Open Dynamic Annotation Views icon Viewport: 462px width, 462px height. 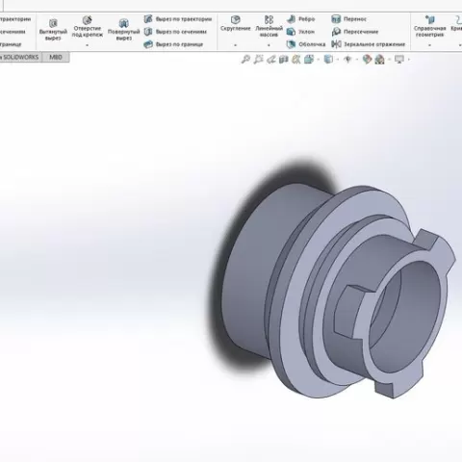pos(296,60)
